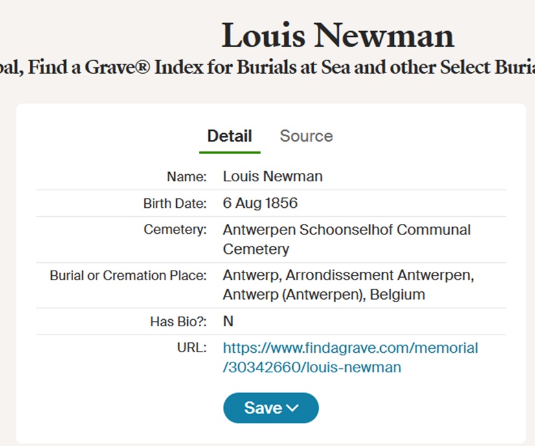Viewport: 535px width, 446px height.
Task: Click the birth date value '6 Aug 1856'
Action: [x=260, y=203]
